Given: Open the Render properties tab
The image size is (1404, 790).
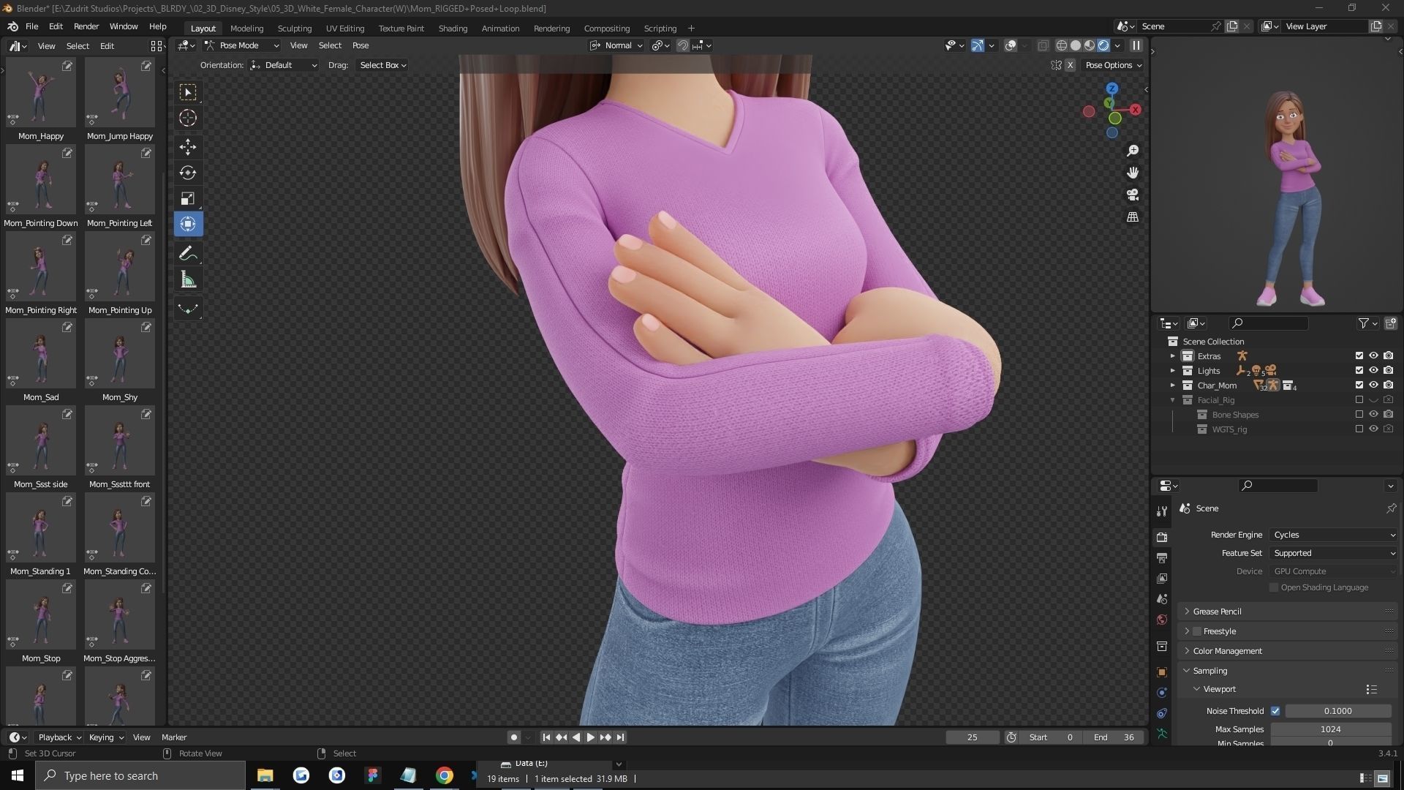Looking at the screenshot, I should pos(1162,537).
